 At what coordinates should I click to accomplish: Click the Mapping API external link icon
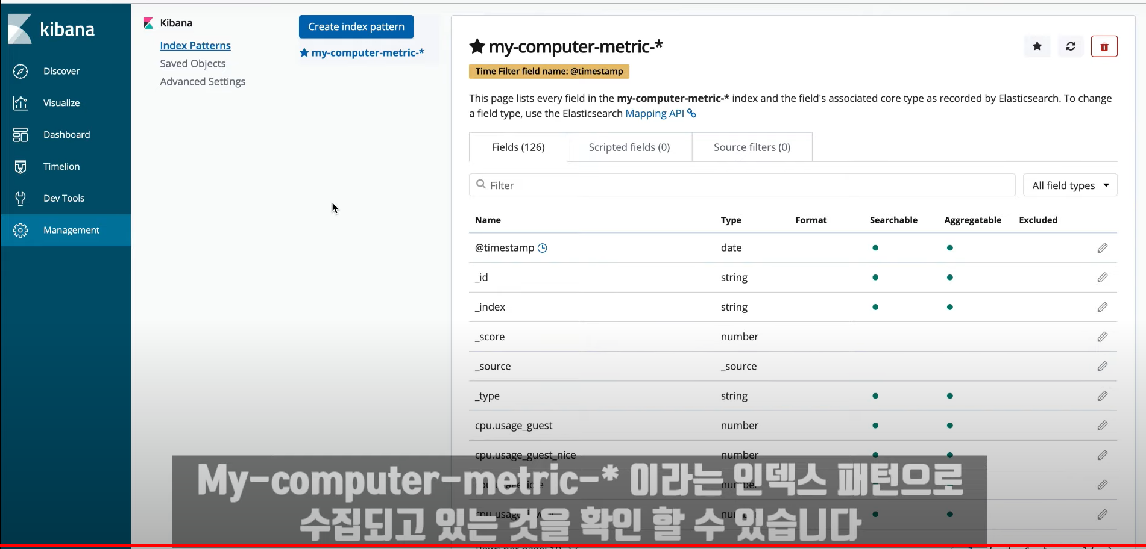point(692,113)
